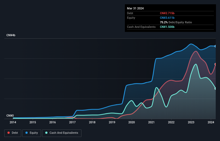Click the blue Equity legend dot
The width and height of the screenshot is (220, 141).
pyautogui.click(x=27, y=133)
